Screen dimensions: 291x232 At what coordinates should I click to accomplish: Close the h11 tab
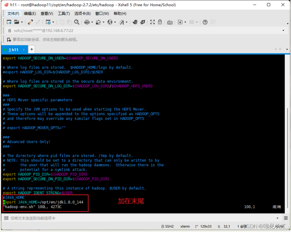(24, 50)
